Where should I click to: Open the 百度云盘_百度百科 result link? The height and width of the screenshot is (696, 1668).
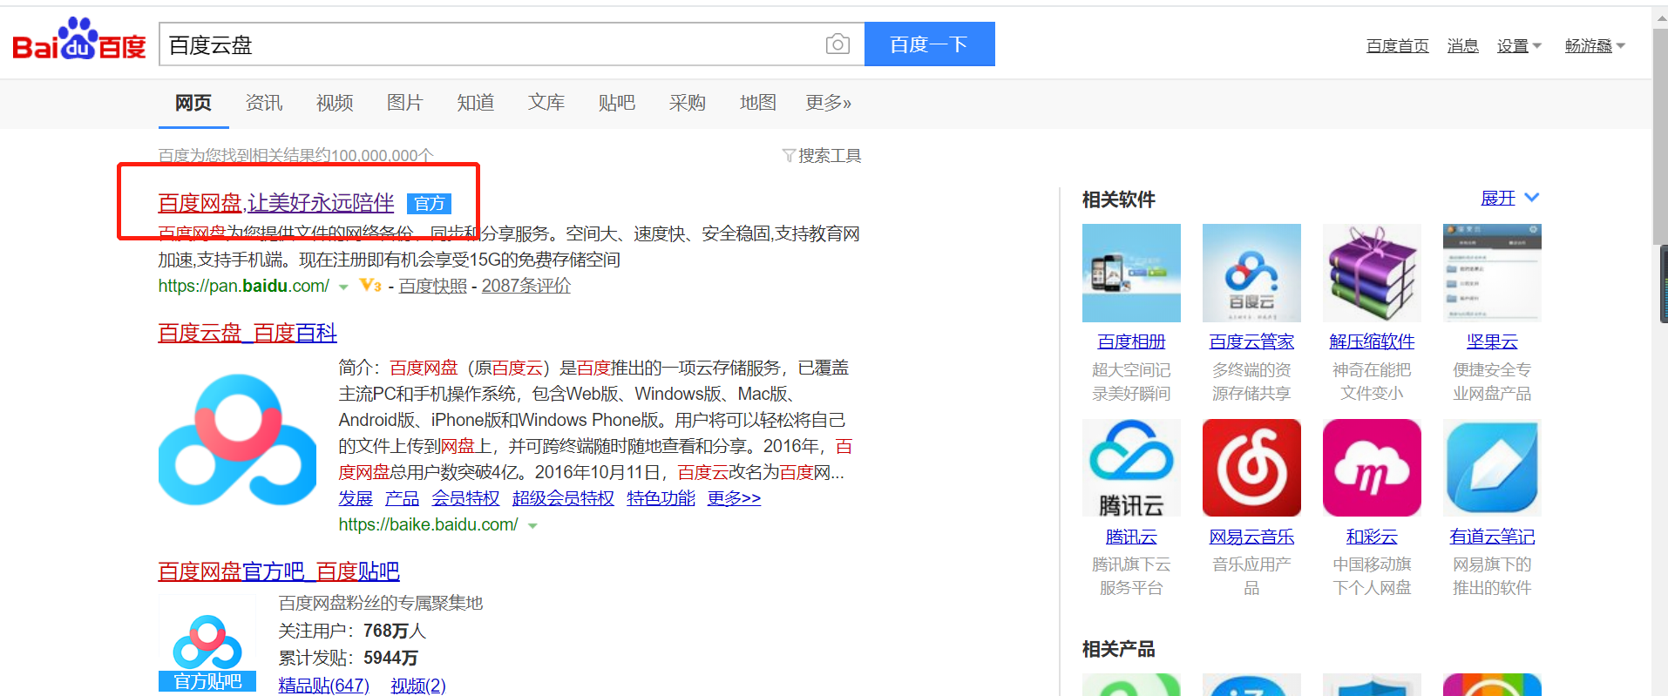[247, 333]
